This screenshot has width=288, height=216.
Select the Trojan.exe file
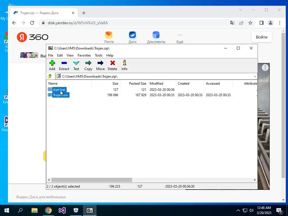60,95
